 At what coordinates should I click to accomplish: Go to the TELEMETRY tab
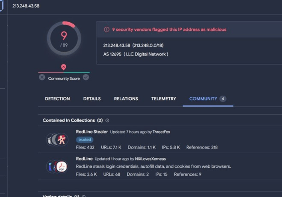(163, 99)
